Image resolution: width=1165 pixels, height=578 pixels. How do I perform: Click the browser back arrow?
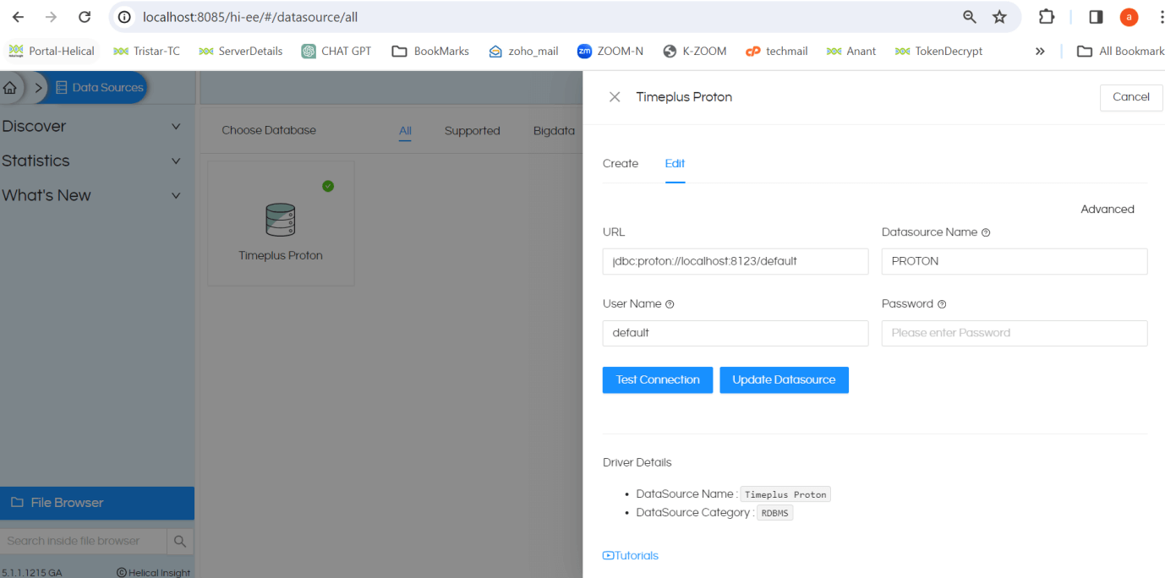point(18,17)
